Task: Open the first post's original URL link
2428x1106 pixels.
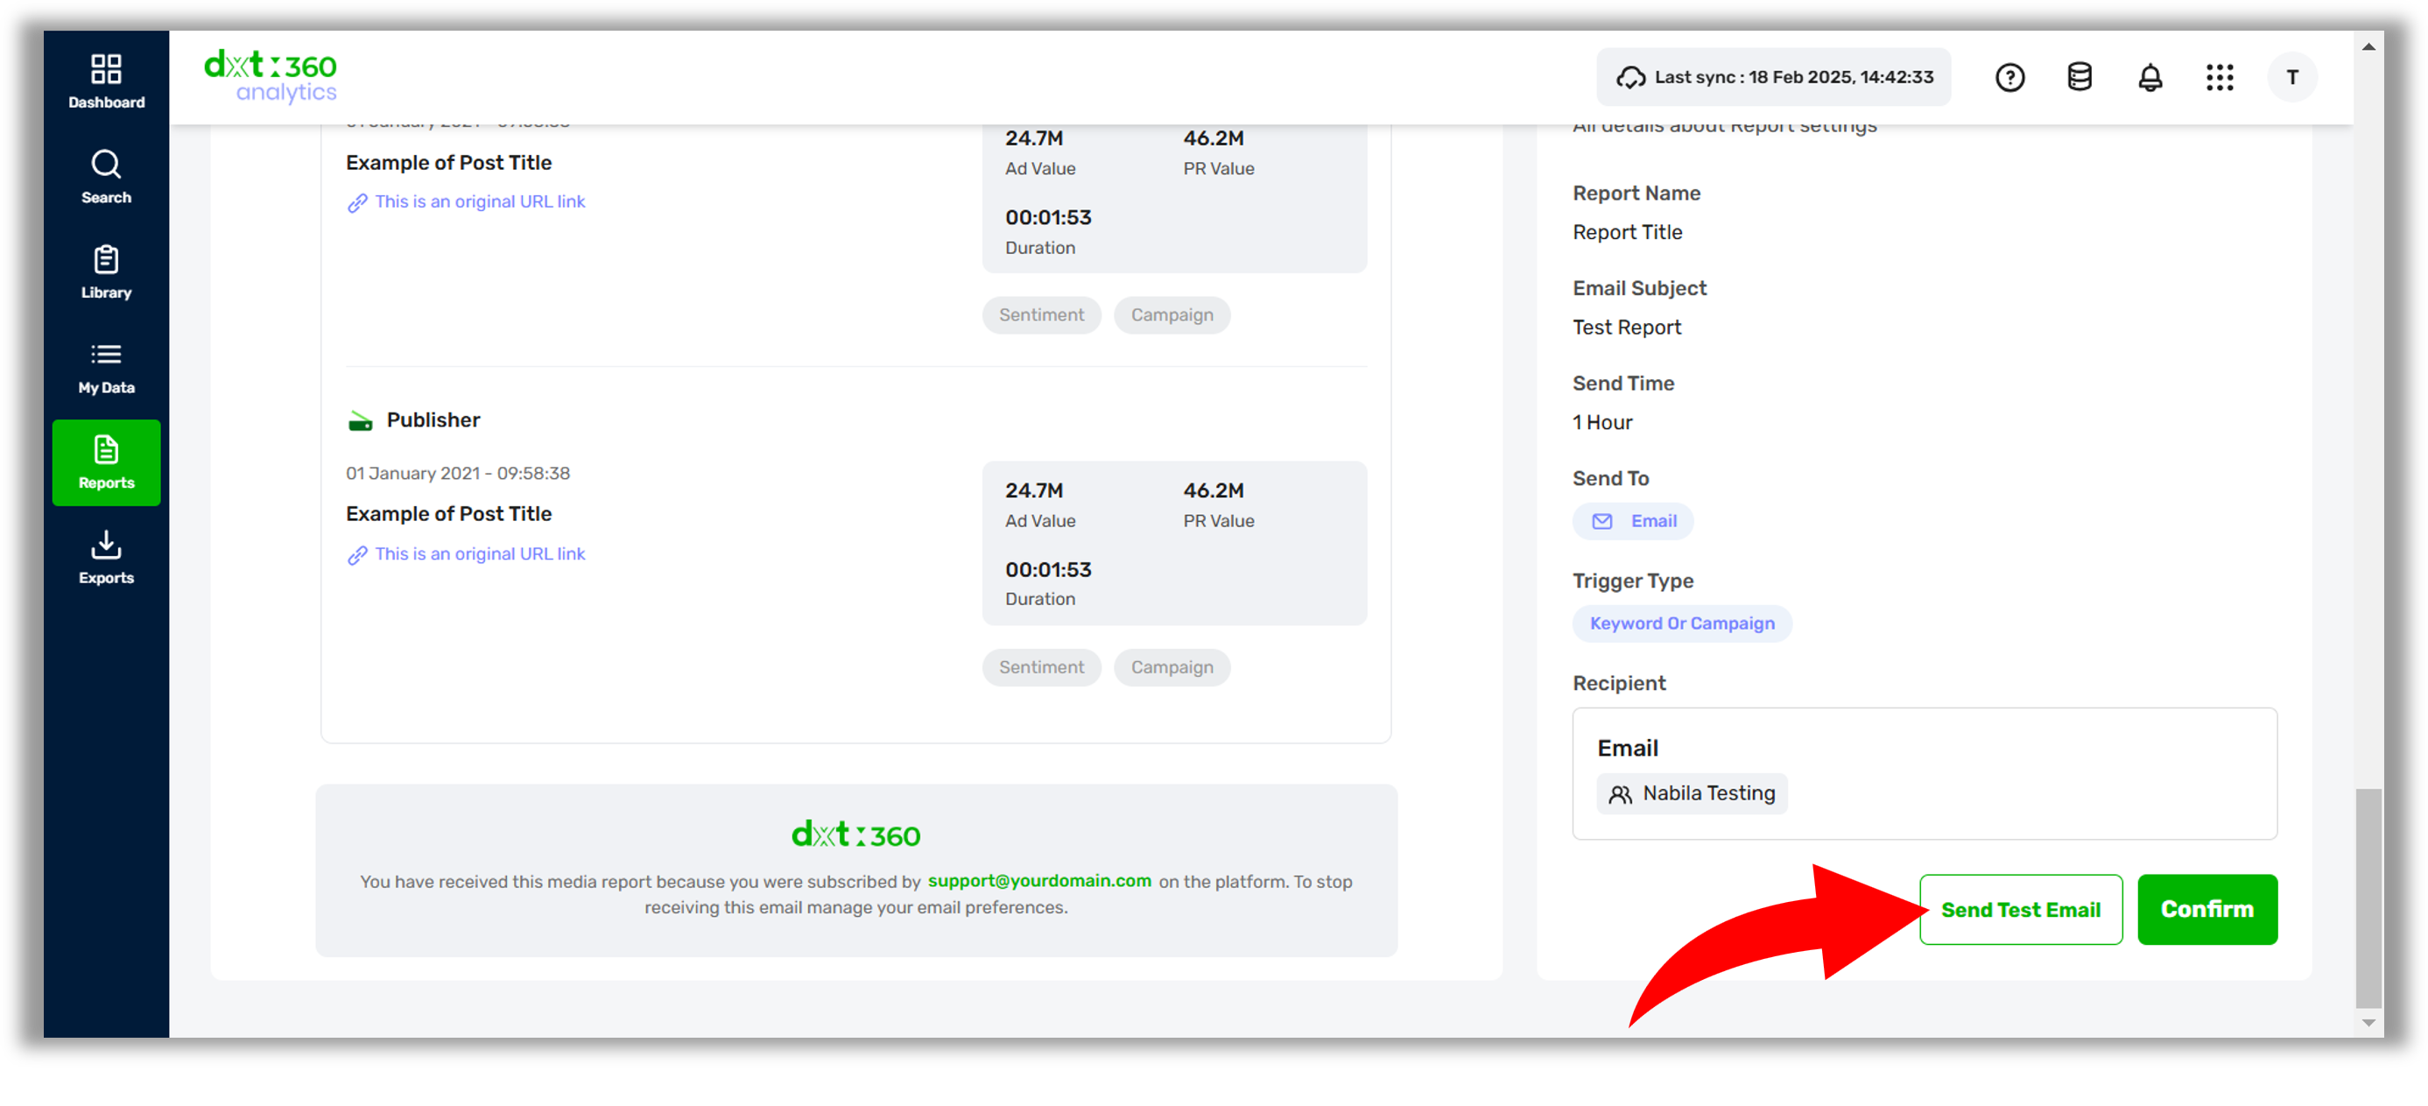Action: click(480, 201)
